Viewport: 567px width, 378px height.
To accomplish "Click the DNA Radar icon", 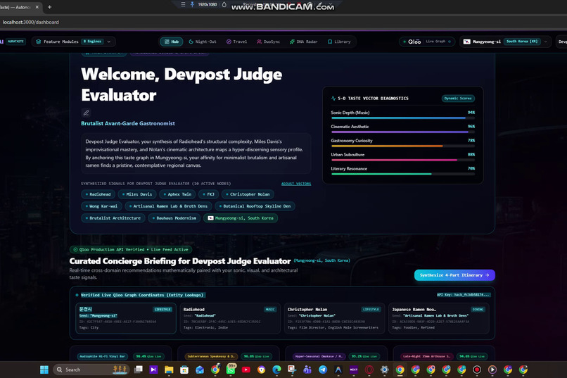I will click(x=292, y=42).
